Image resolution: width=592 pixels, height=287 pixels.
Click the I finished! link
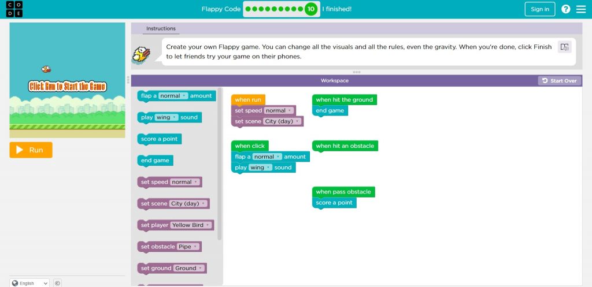pyautogui.click(x=337, y=9)
